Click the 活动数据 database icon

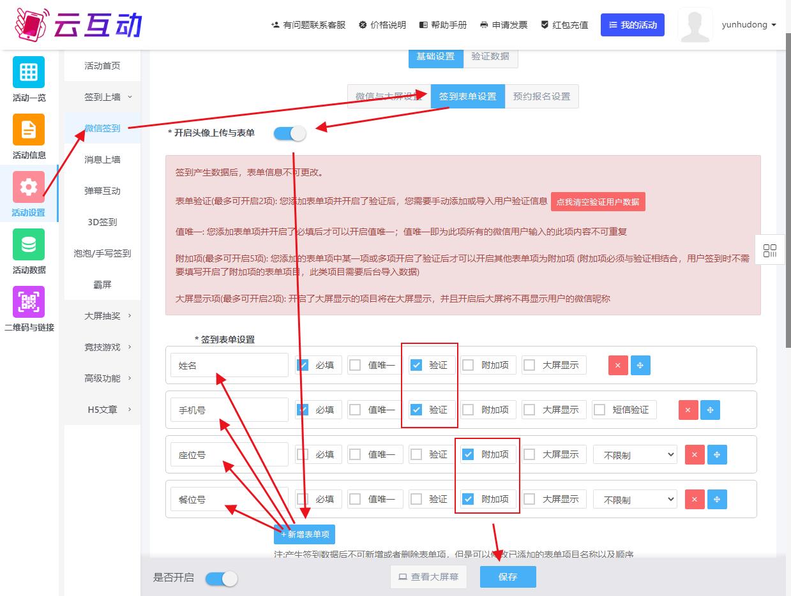29,244
